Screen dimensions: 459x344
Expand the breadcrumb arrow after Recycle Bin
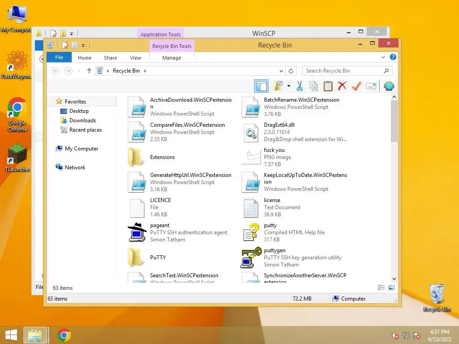click(145, 71)
